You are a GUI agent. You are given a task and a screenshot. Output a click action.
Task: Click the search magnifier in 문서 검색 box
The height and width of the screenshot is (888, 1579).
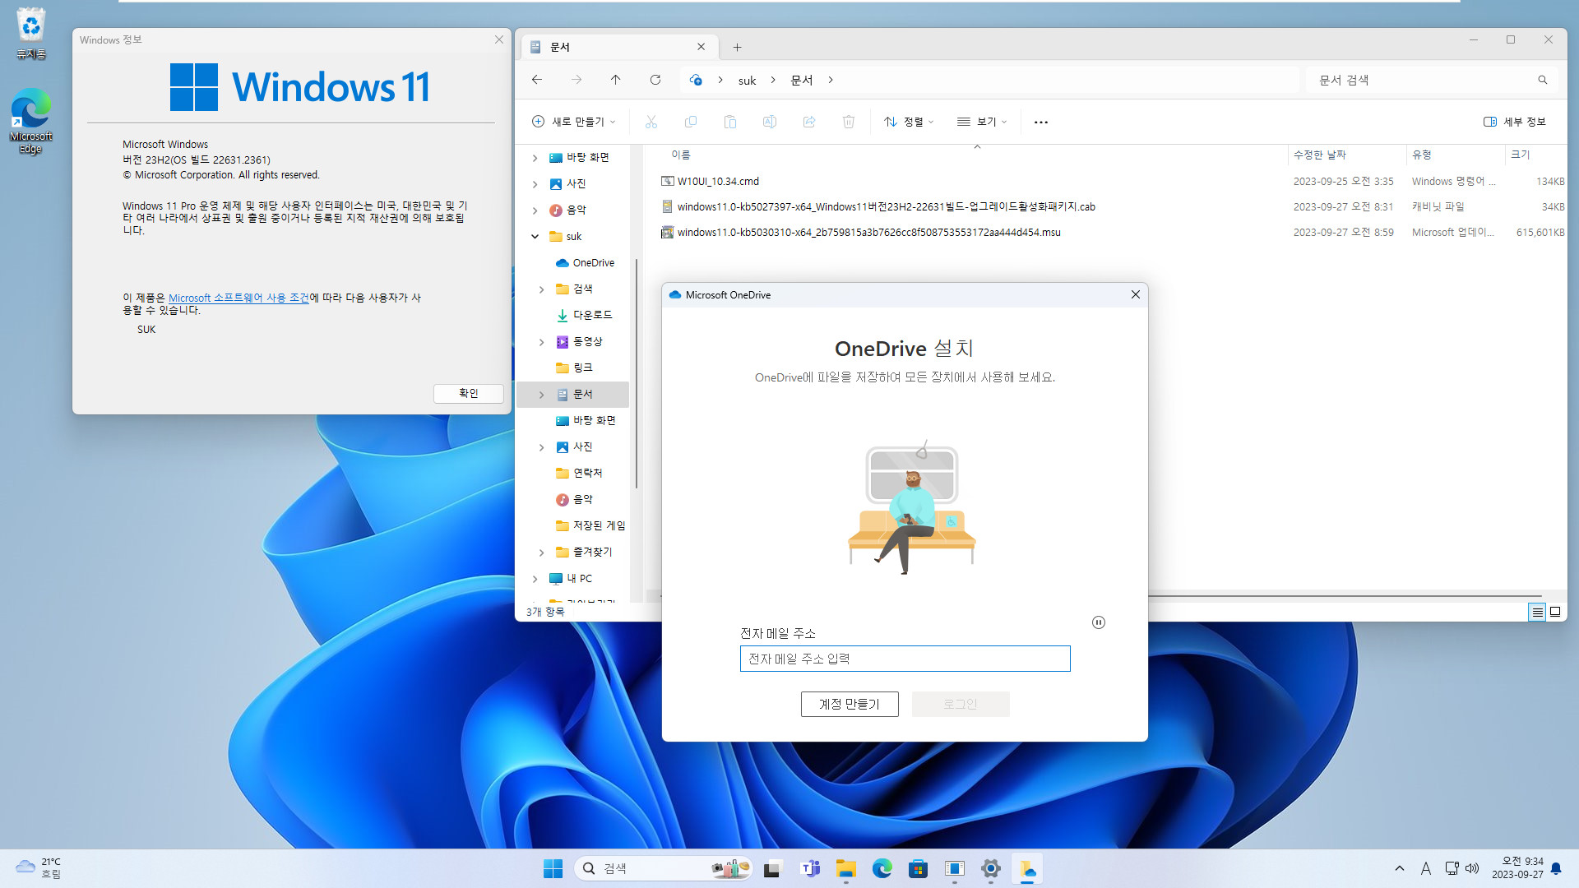click(x=1542, y=80)
